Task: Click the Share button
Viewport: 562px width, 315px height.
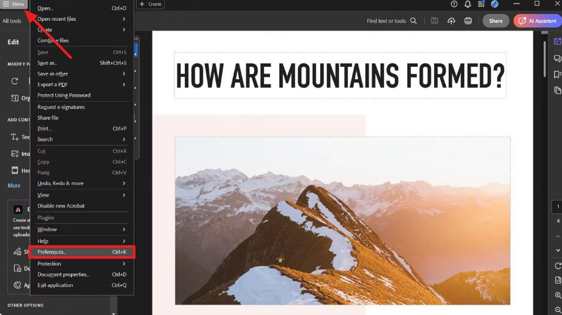Action: [x=496, y=21]
